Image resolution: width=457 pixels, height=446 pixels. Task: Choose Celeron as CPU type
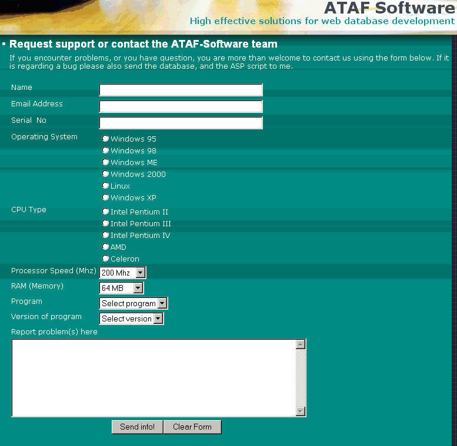point(105,258)
